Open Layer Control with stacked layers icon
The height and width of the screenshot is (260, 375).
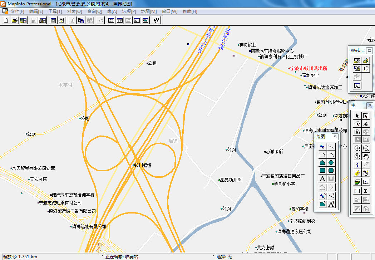(357, 182)
